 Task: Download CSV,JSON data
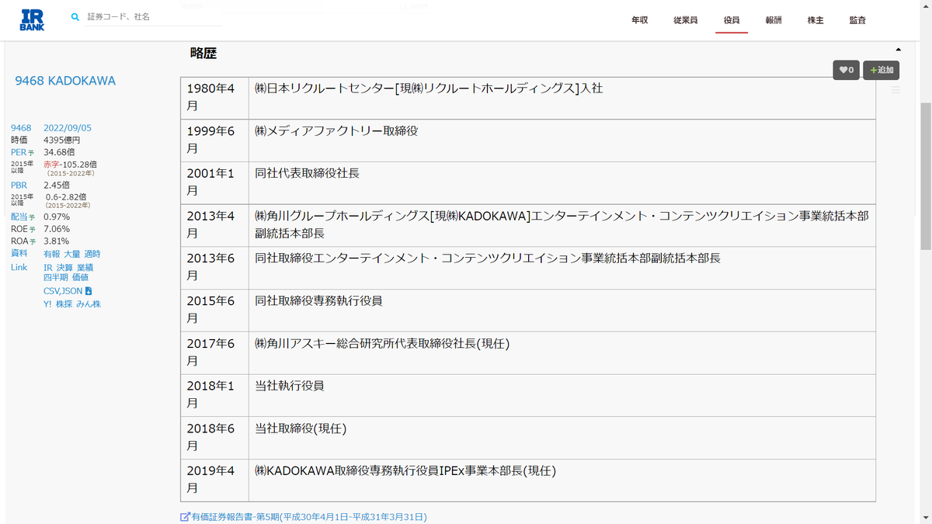(x=63, y=291)
